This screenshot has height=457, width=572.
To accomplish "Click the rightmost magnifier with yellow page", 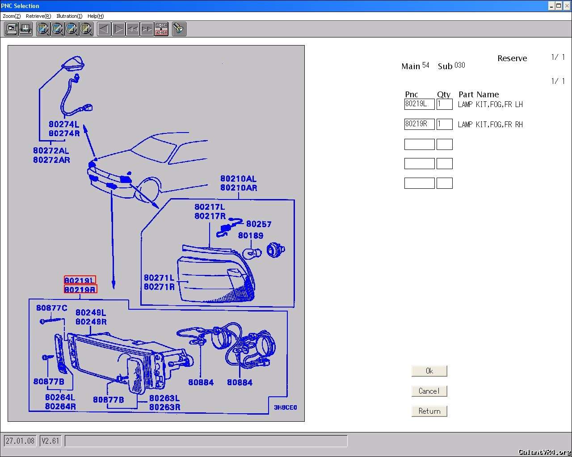I will click(x=86, y=29).
